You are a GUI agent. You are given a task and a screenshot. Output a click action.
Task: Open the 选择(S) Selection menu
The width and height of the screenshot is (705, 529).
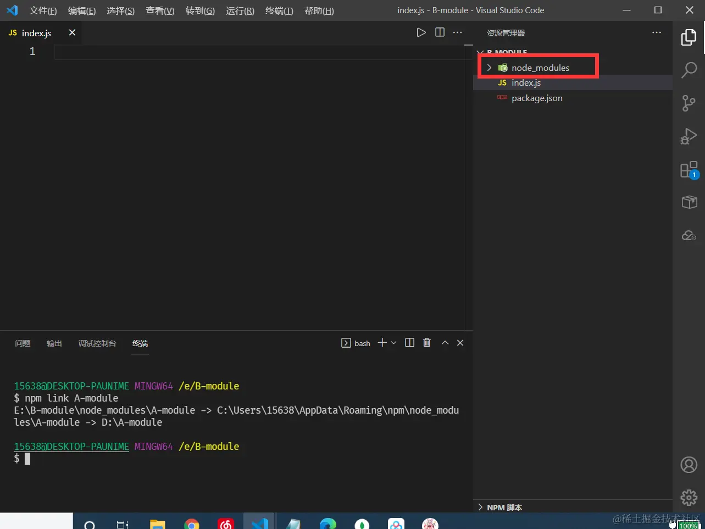[120, 10]
